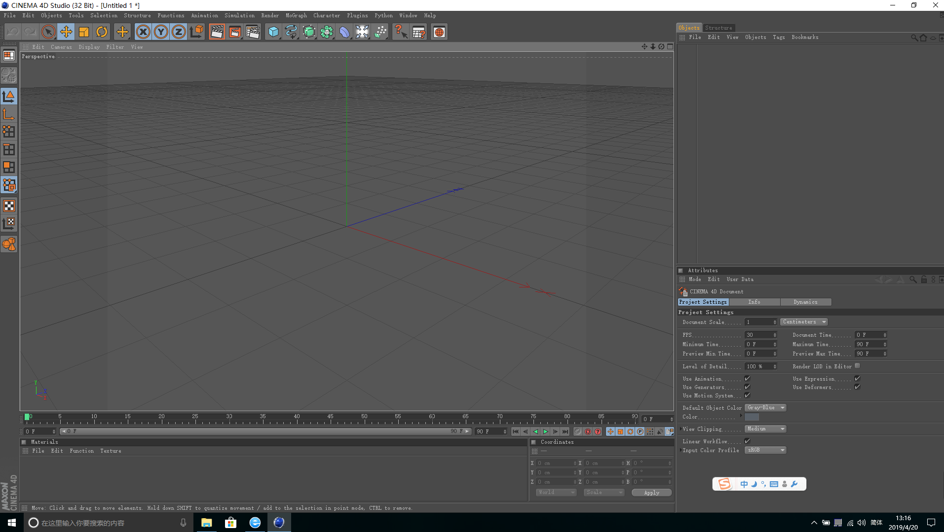Toggle Use Expression checkbox
This screenshot has height=532, width=944.
[857, 379]
